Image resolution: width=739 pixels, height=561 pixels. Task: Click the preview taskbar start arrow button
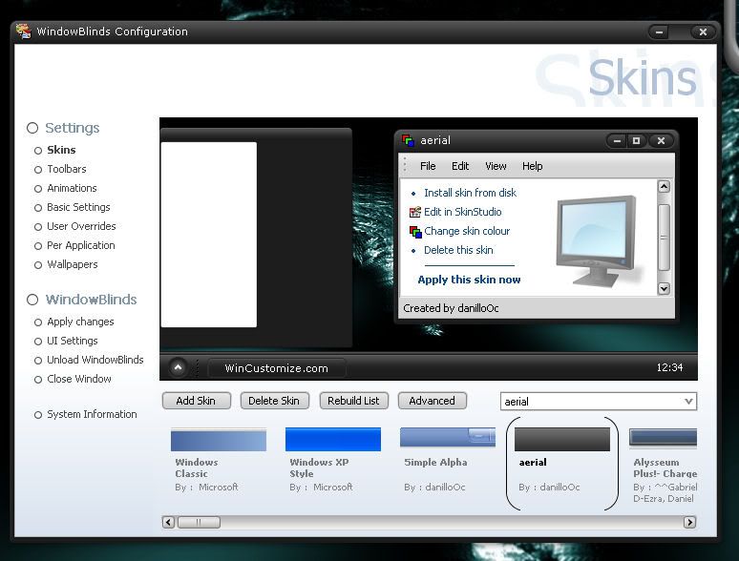tap(179, 367)
